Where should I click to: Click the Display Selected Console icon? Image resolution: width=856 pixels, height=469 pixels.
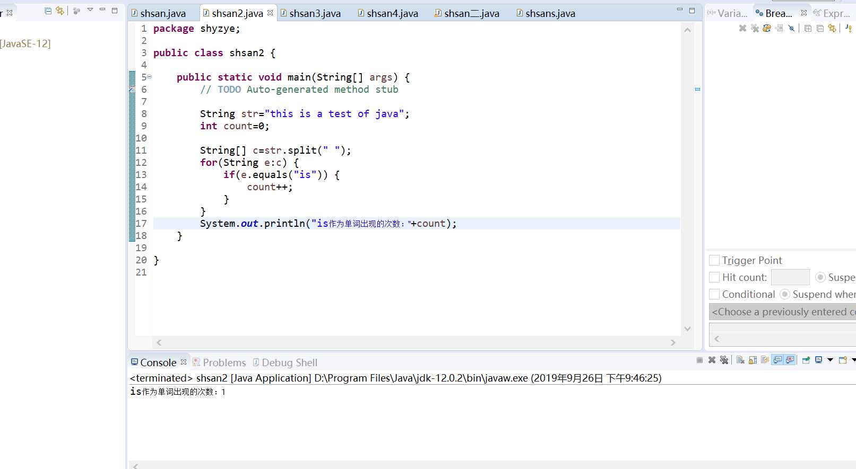point(819,360)
